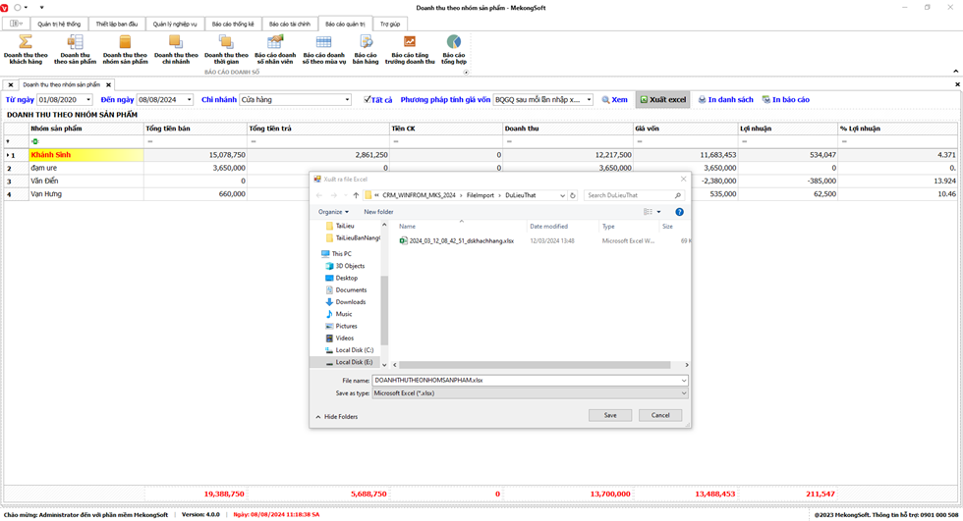Click the Save button in the dialog

pyautogui.click(x=610, y=415)
